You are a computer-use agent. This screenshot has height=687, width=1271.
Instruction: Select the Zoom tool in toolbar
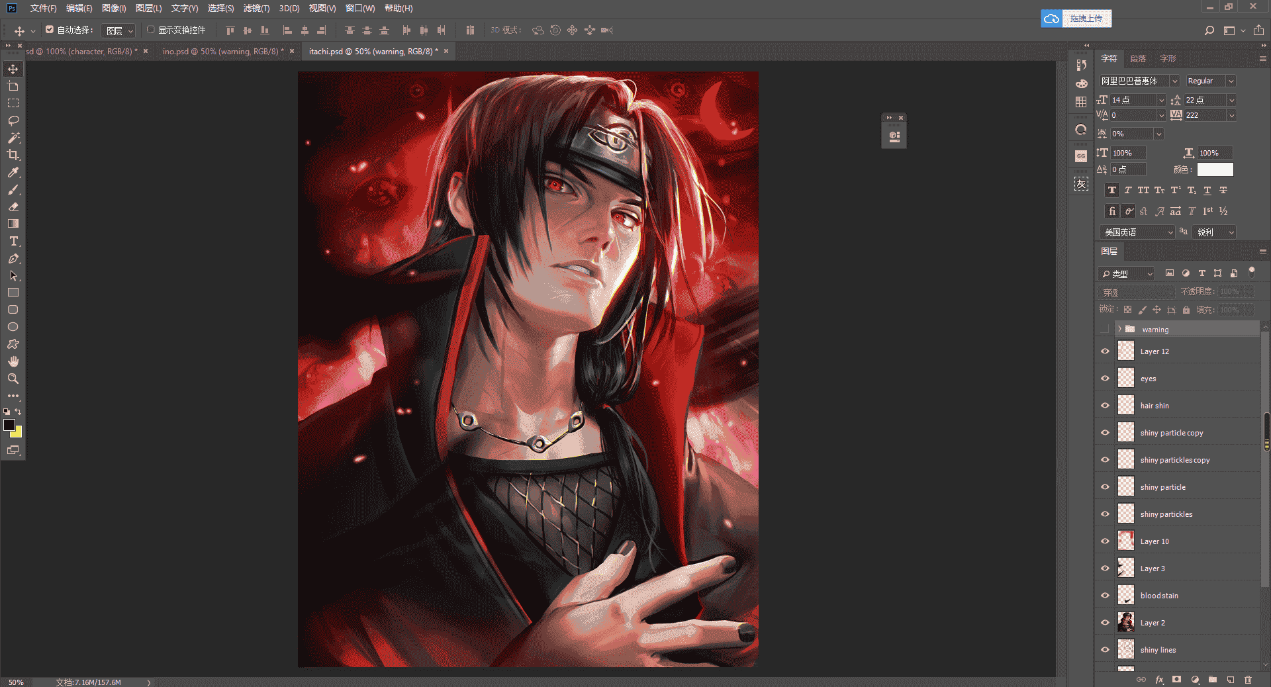(13, 379)
